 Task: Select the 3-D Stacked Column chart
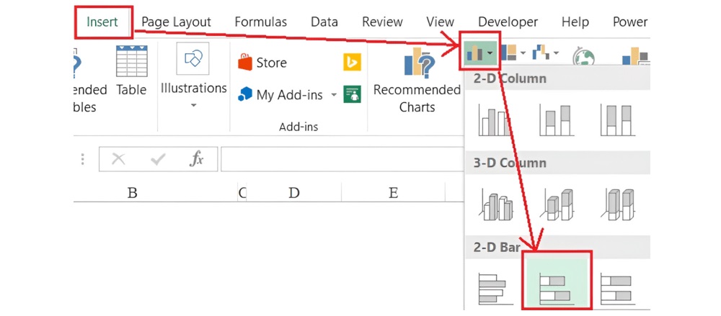(558, 204)
